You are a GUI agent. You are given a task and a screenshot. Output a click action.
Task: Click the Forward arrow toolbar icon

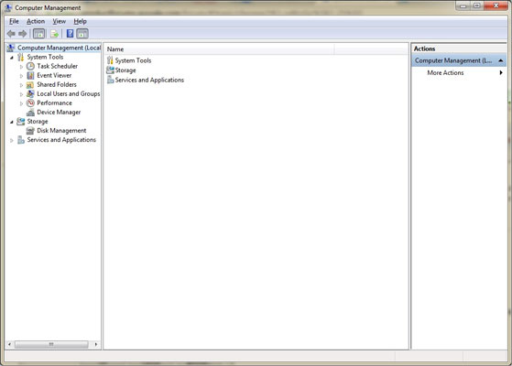tap(23, 34)
